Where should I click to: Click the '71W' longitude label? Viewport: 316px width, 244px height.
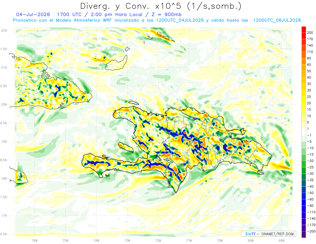(189, 240)
